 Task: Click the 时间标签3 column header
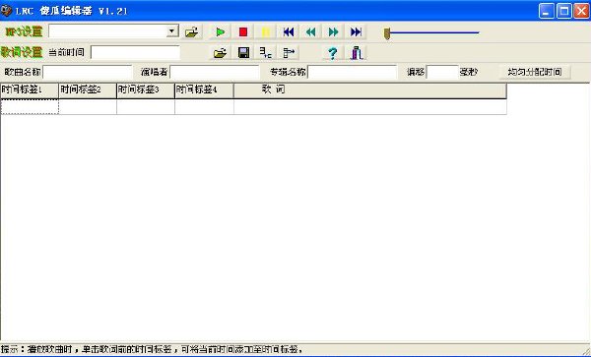click(x=146, y=90)
